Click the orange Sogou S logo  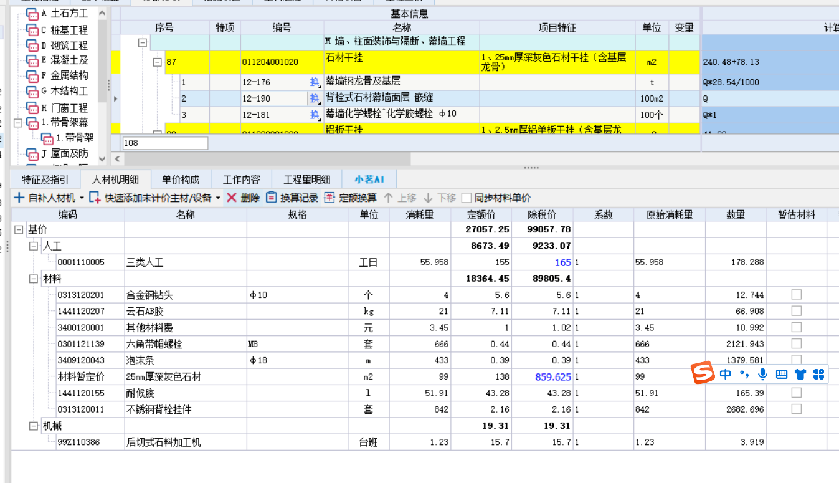click(x=703, y=374)
